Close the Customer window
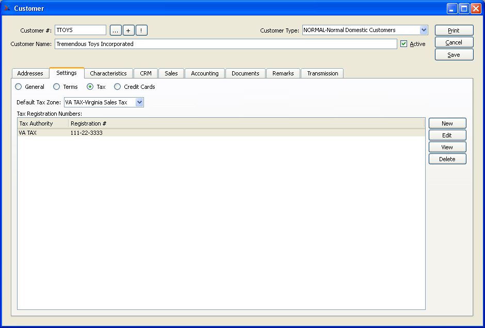485x328 pixels. click(476, 9)
